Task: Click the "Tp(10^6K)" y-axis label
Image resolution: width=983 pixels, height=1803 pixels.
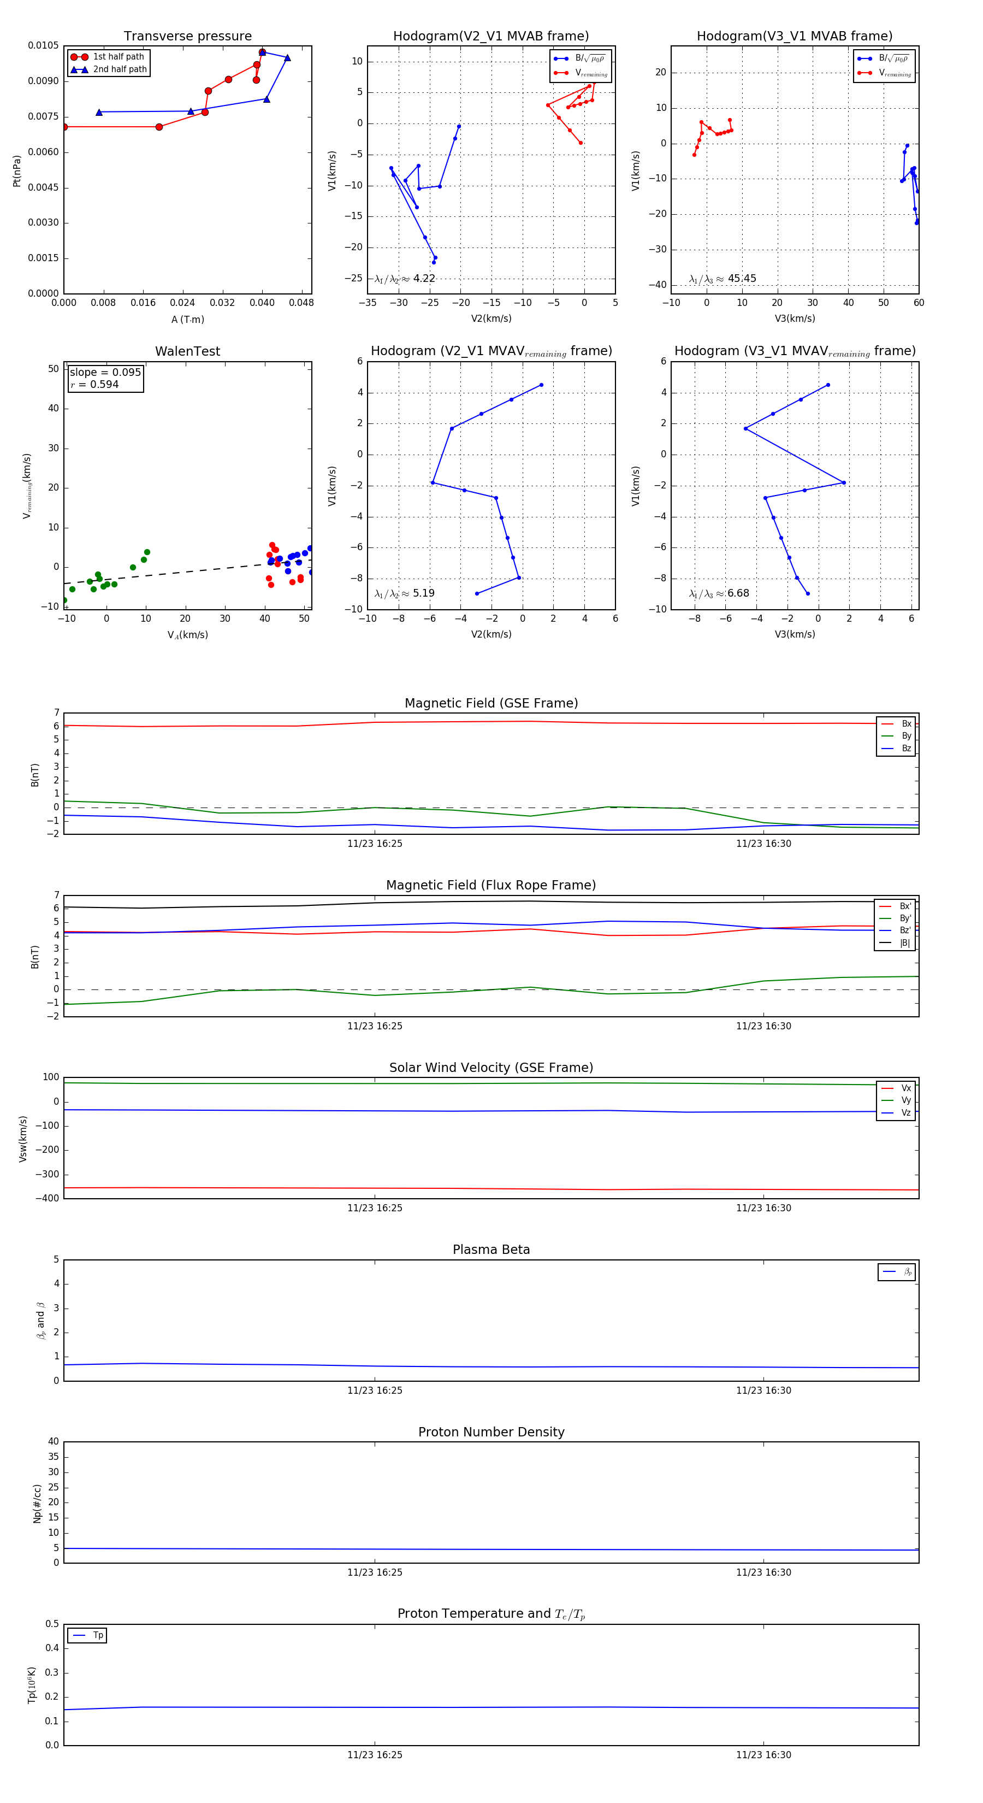Action: (x=32, y=1685)
